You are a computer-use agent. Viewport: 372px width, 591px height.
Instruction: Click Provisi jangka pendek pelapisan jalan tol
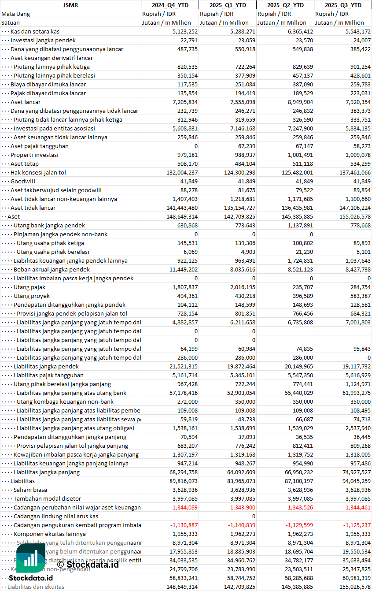pyautogui.click(x=72, y=313)
